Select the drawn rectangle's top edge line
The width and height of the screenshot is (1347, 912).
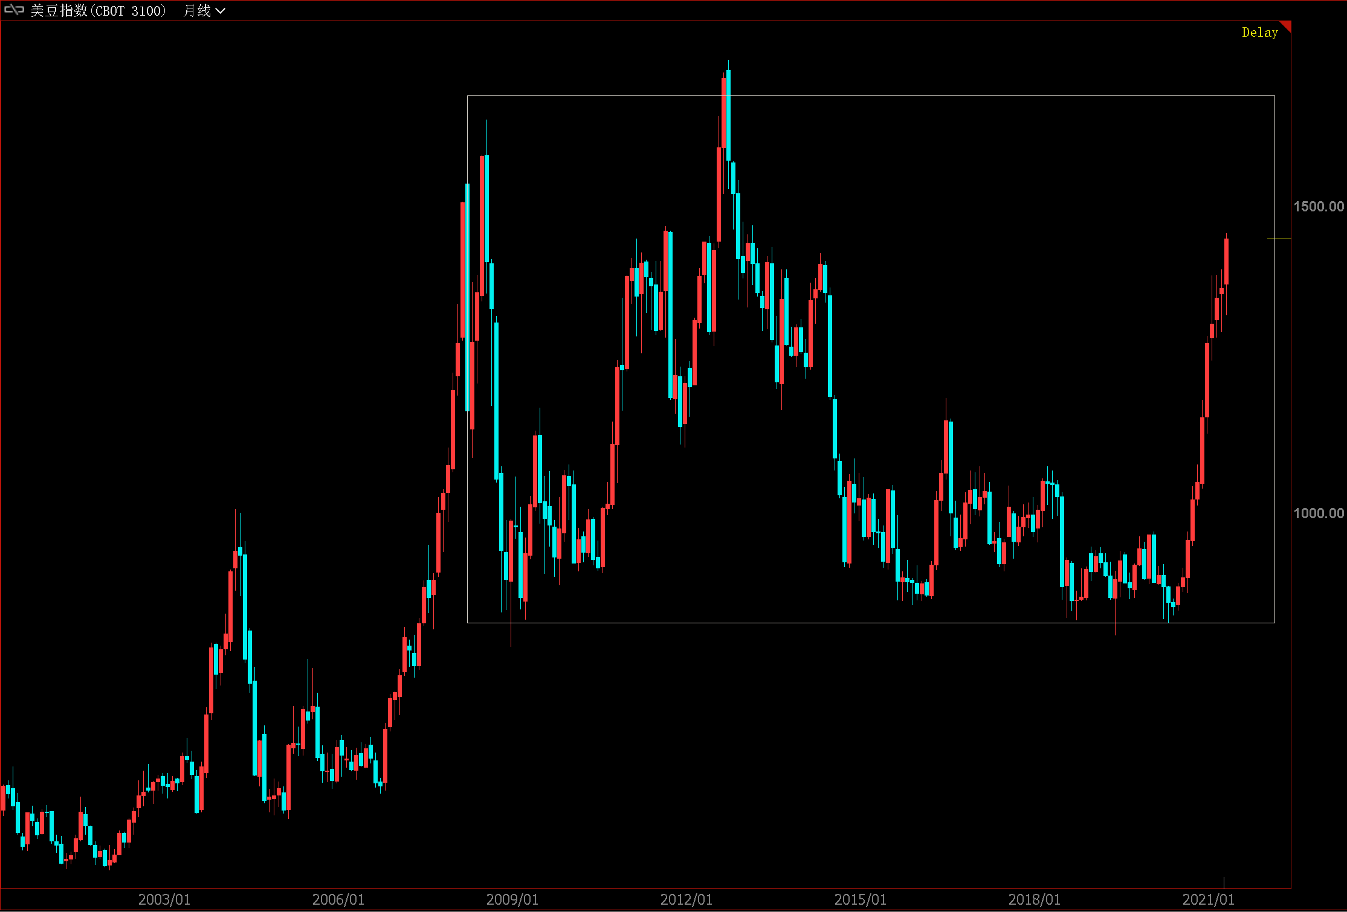pyautogui.click(x=906, y=95)
